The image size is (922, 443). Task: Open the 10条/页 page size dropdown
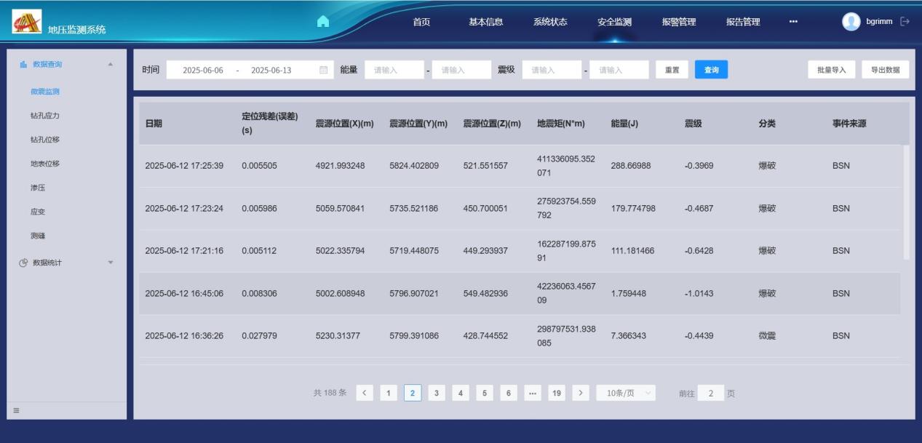tap(626, 393)
